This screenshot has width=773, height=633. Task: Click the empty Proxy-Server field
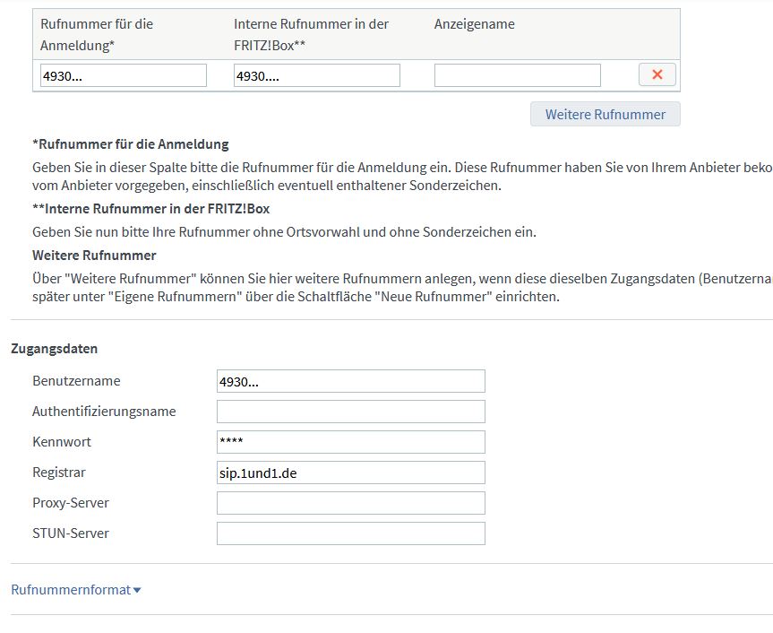click(x=350, y=503)
